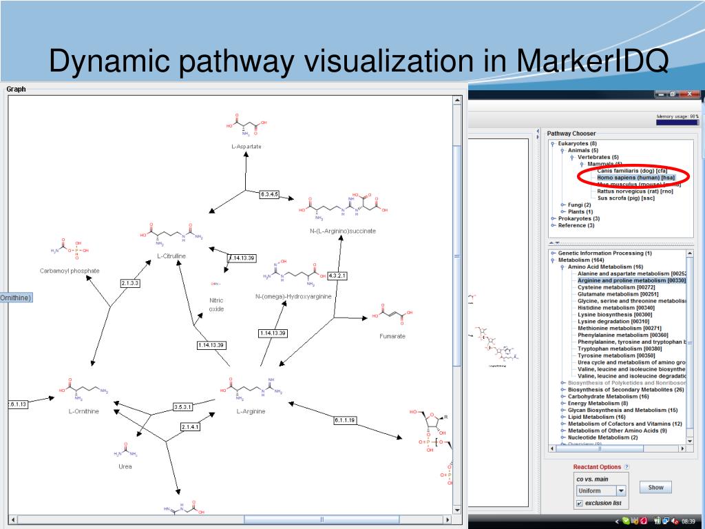Click the L-Citrulline molecule structure
The width and height of the screenshot is (705, 529).
click(171, 235)
